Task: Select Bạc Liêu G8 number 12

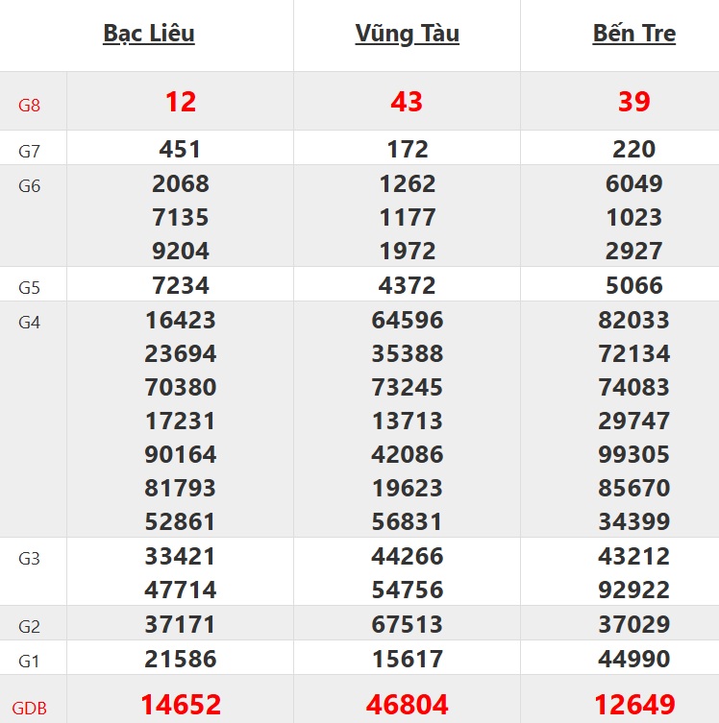Action: click(181, 102)
